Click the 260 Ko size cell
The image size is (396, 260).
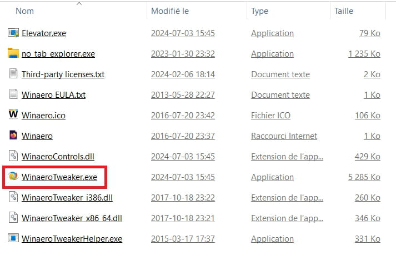tap(368, 198)
